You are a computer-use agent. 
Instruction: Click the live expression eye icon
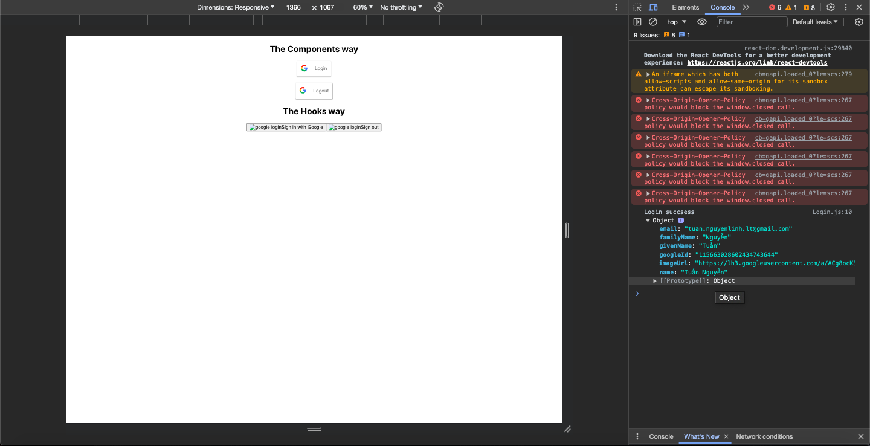pyautogui.click(x=701, y=22)
